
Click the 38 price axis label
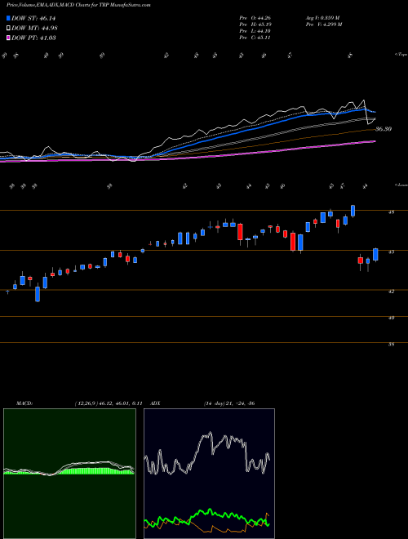tap(391, 344)
